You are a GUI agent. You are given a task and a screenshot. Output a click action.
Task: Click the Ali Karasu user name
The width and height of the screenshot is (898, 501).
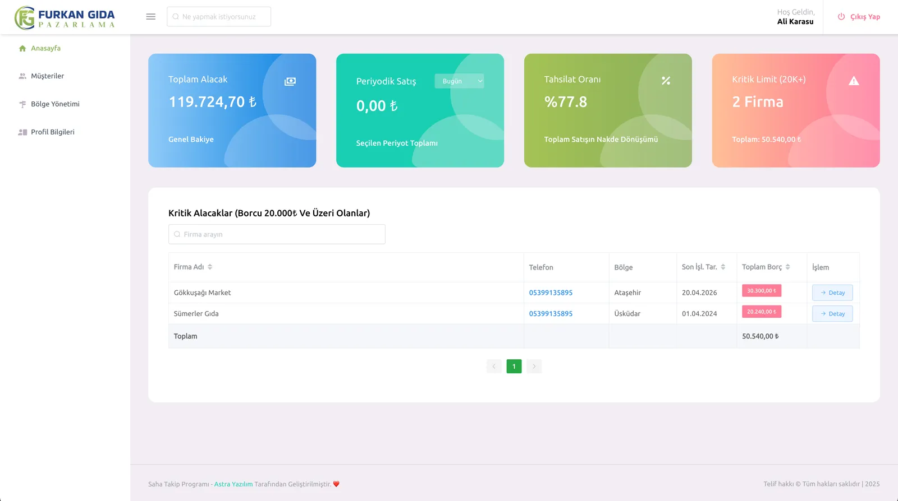795,22
